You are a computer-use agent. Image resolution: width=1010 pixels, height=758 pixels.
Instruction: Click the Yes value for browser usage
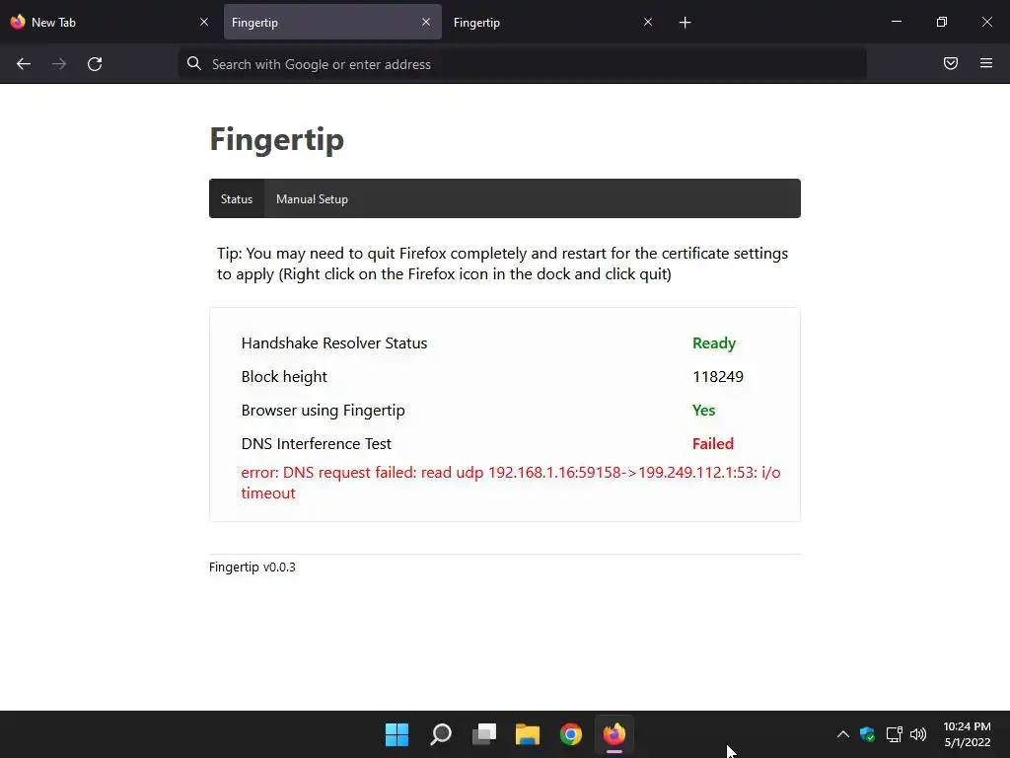[703, 411]
